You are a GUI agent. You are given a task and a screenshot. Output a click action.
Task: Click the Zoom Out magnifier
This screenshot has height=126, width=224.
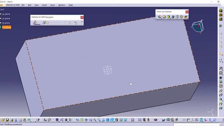[x=99, y=120]
